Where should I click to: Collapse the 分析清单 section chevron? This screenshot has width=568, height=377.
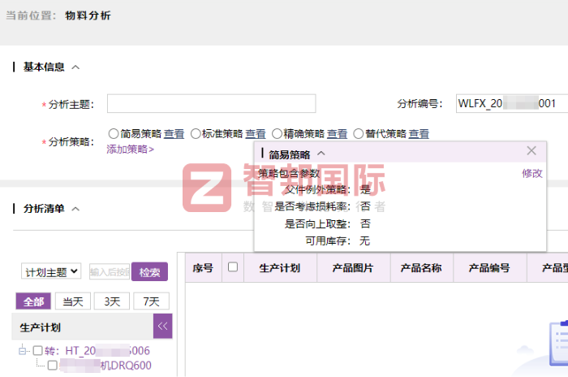pos(76,209)
